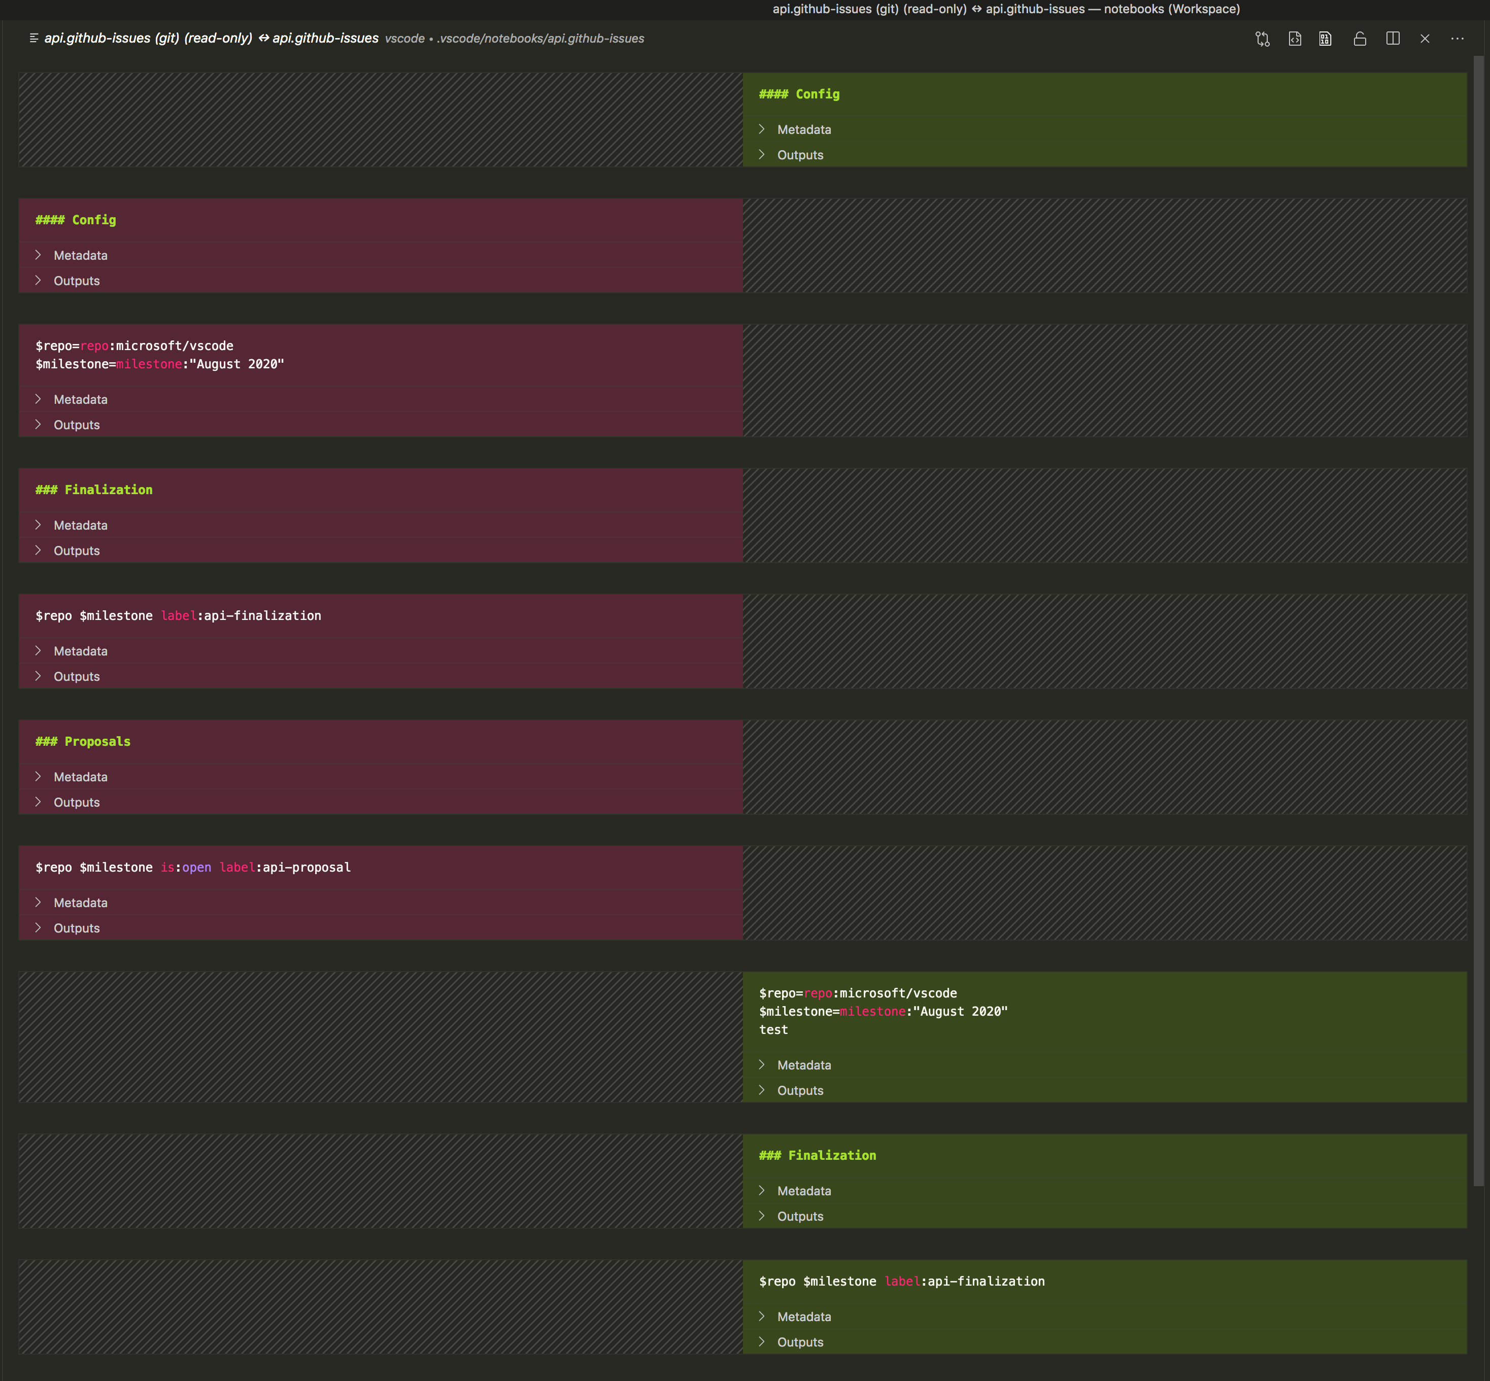Click the git compare changes icon
The image size is (1490, 1381).
(x=1262, y=39)
